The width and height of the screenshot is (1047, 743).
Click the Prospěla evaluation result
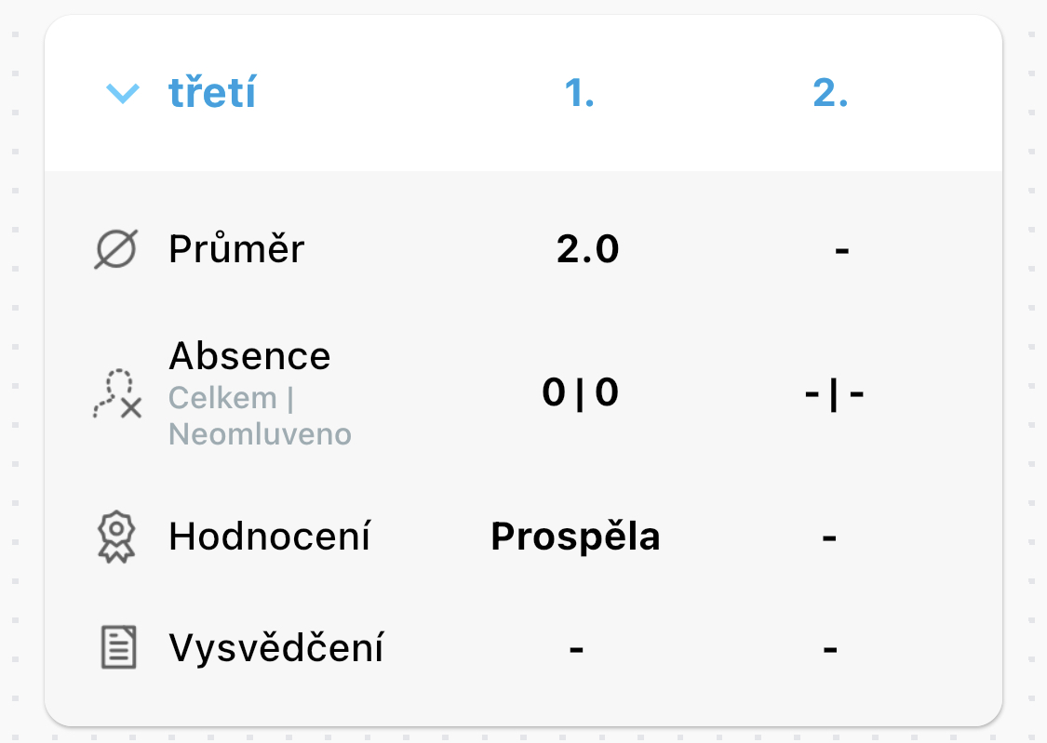(575, 537)
